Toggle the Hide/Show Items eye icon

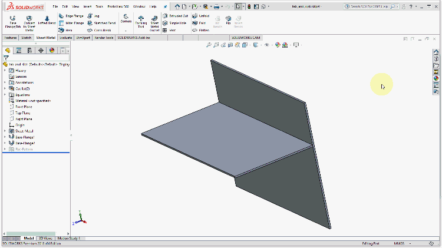coord(268,45)
